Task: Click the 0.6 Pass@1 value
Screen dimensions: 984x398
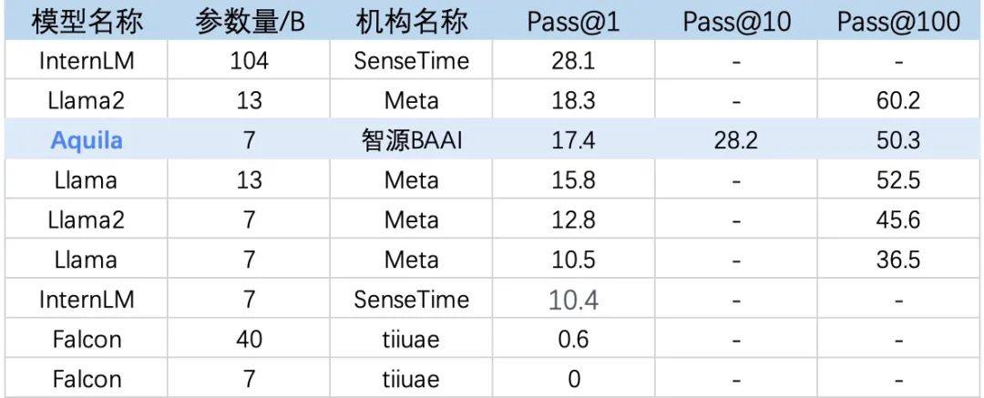Action: tap(573, 339)
